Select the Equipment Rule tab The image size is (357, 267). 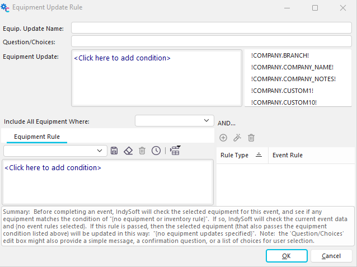pos(37,137)
